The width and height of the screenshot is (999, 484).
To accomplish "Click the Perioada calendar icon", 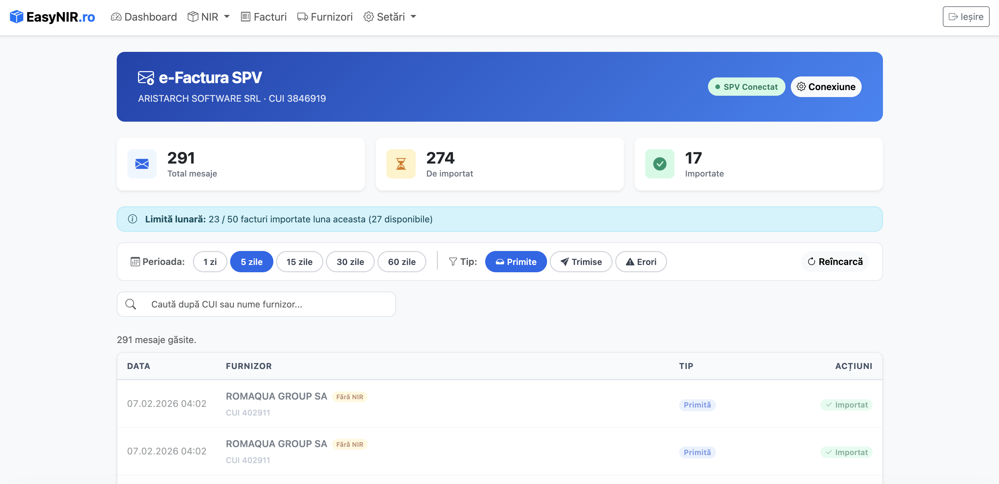I will [x=135, y=262].
